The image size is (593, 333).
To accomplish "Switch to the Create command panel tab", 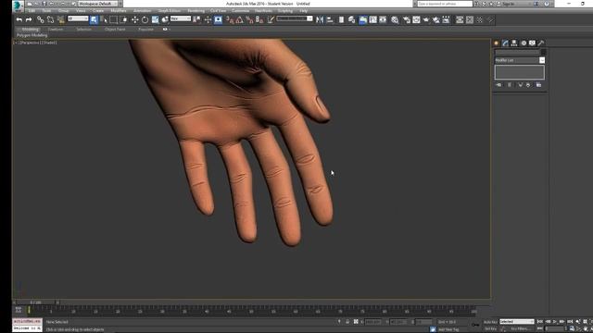I will click(497, 43).
